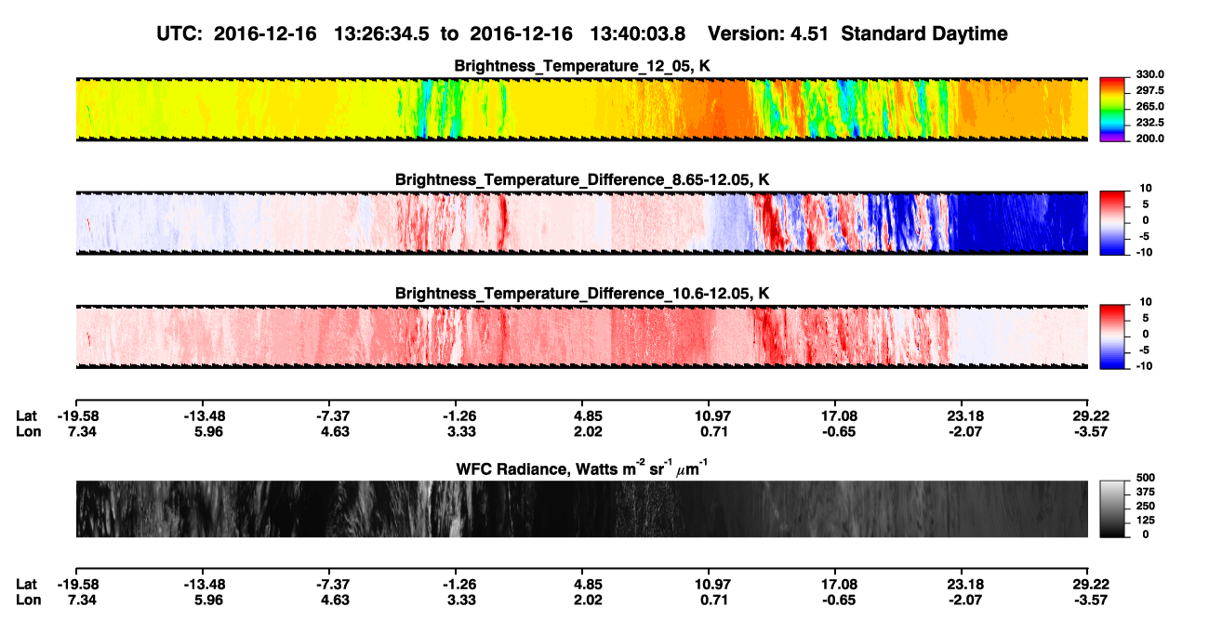Select the WFC Radiance grayscale image strip
This screenshot has width=1209, height=620.
click(581, 508)
